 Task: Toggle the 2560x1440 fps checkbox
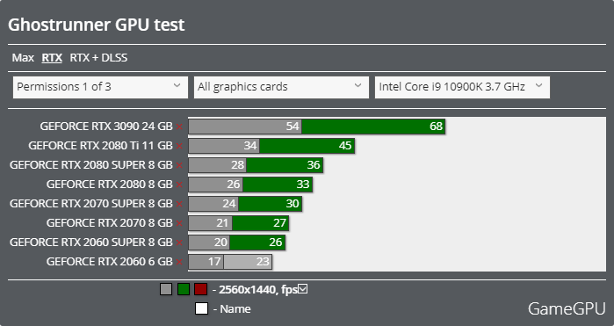[x=303, y=289]
